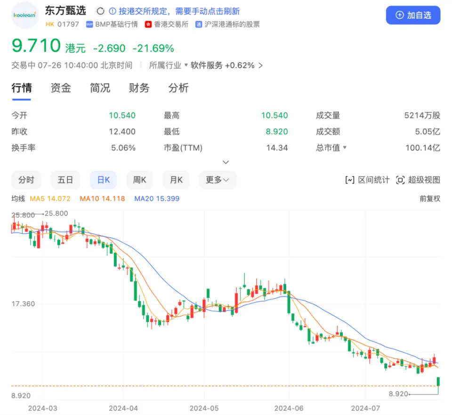The width and height of the screenshot is (452, 415).
Task: Switch to the 财务 financials tab
Action: click(139, 88)
